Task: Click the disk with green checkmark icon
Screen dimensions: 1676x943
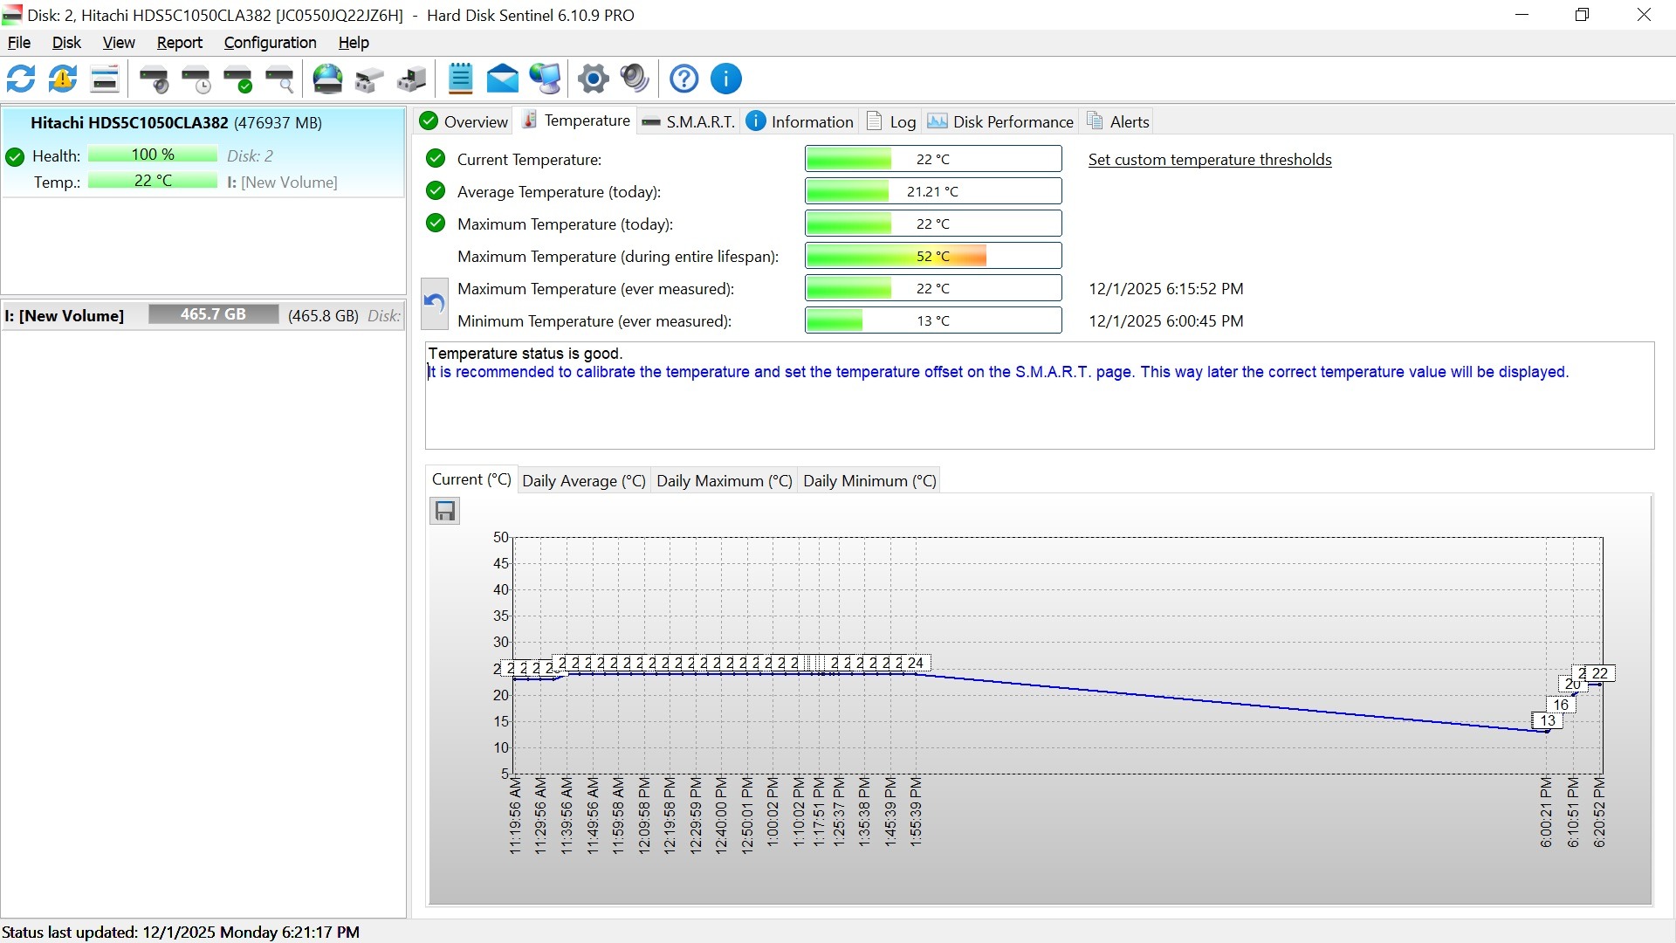Action: (238, 79)
